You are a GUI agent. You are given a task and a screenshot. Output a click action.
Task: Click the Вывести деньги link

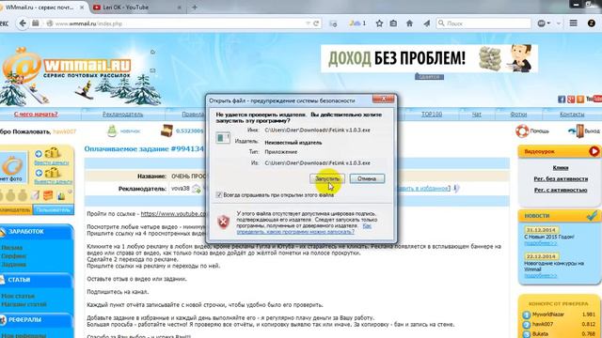(53, 181)
